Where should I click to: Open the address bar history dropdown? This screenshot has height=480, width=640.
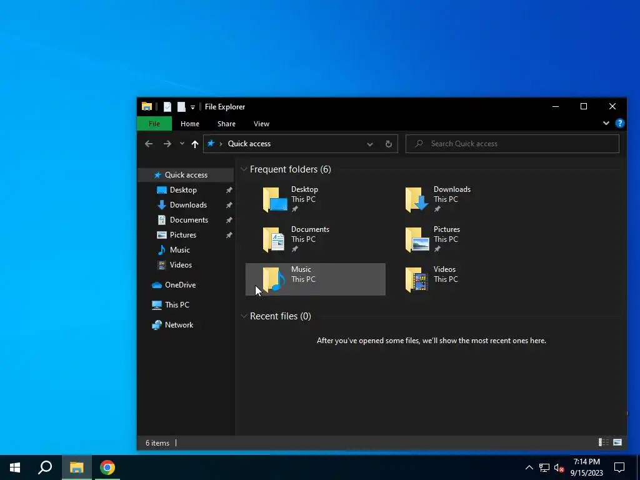click(x=370, y=144)
